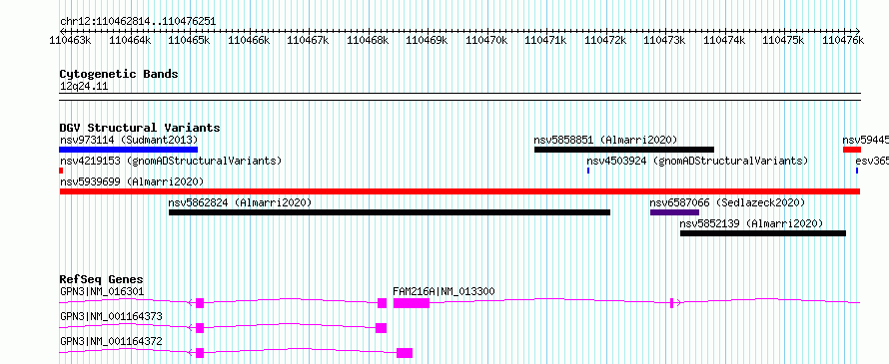This screenshot has width=889, height=364.
Task: Click the 110476k ruler tick label
Action: [x=843, y=40]
